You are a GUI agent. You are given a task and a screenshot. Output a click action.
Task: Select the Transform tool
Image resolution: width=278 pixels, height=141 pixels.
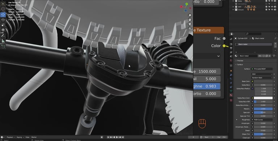pyautogui.click(x=3, y=30)
